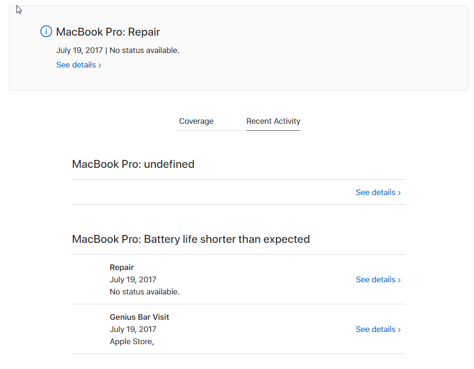Click the chevron beside Repair's See details
Viewport: 474px width, 369px height.
tap(399, 280)
